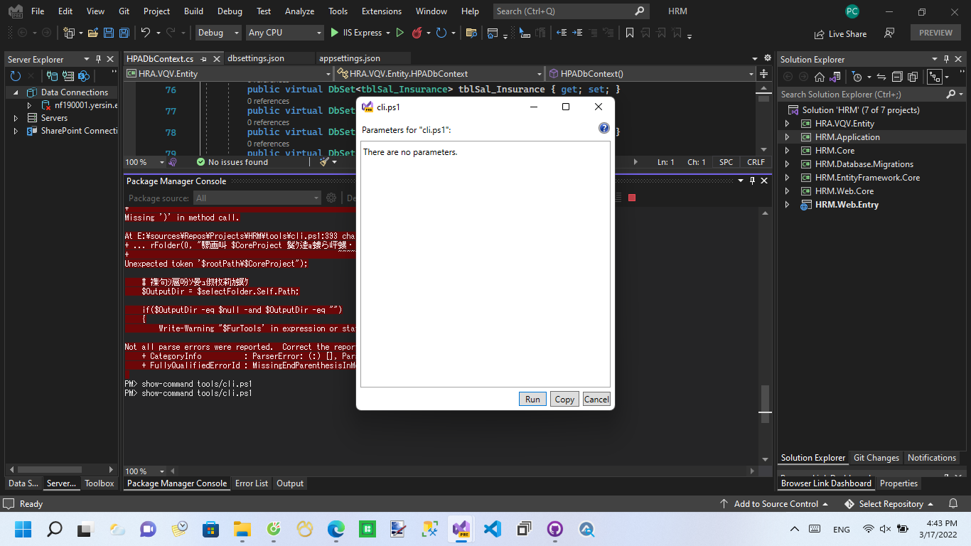Click Collapse All icon in Solution Explorer
This screenshot has width=971, height=546.
tap(897, 77)
